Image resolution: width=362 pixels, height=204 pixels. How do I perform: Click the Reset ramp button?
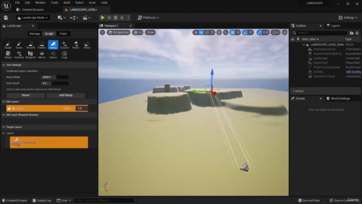25,95
